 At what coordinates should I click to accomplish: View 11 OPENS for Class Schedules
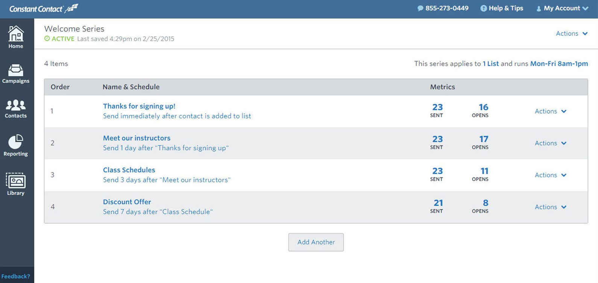pyautogui.click(x=480, y=174)
